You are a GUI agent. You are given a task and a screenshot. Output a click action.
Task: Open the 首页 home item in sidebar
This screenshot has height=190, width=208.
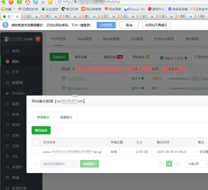point(15,51)
